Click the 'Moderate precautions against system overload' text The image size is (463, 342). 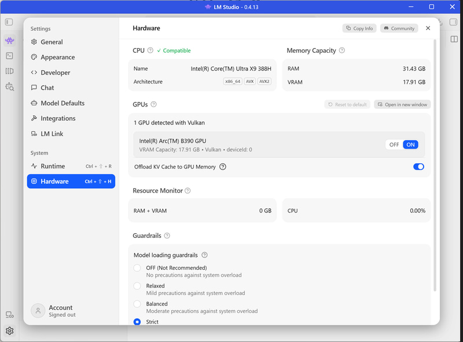click(x=202, y=311)
